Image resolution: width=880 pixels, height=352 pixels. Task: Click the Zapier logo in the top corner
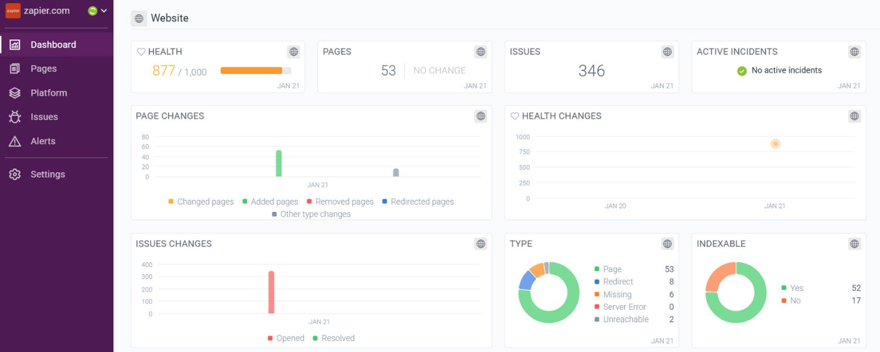[x=13, y=10]
